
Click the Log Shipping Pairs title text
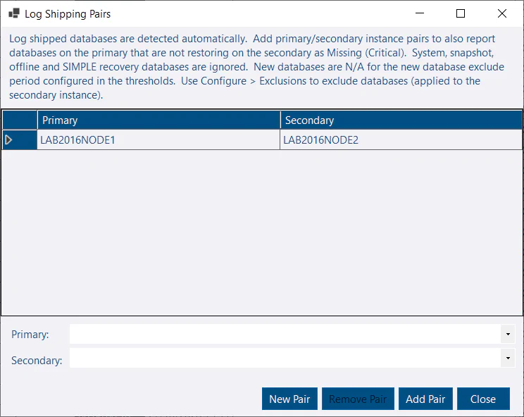68,14
